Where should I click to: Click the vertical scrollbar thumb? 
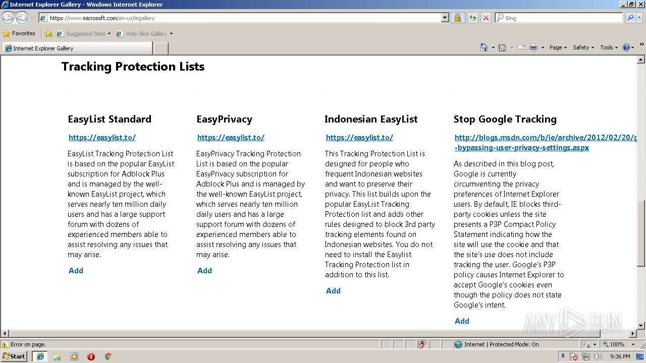tap(641, 233)
